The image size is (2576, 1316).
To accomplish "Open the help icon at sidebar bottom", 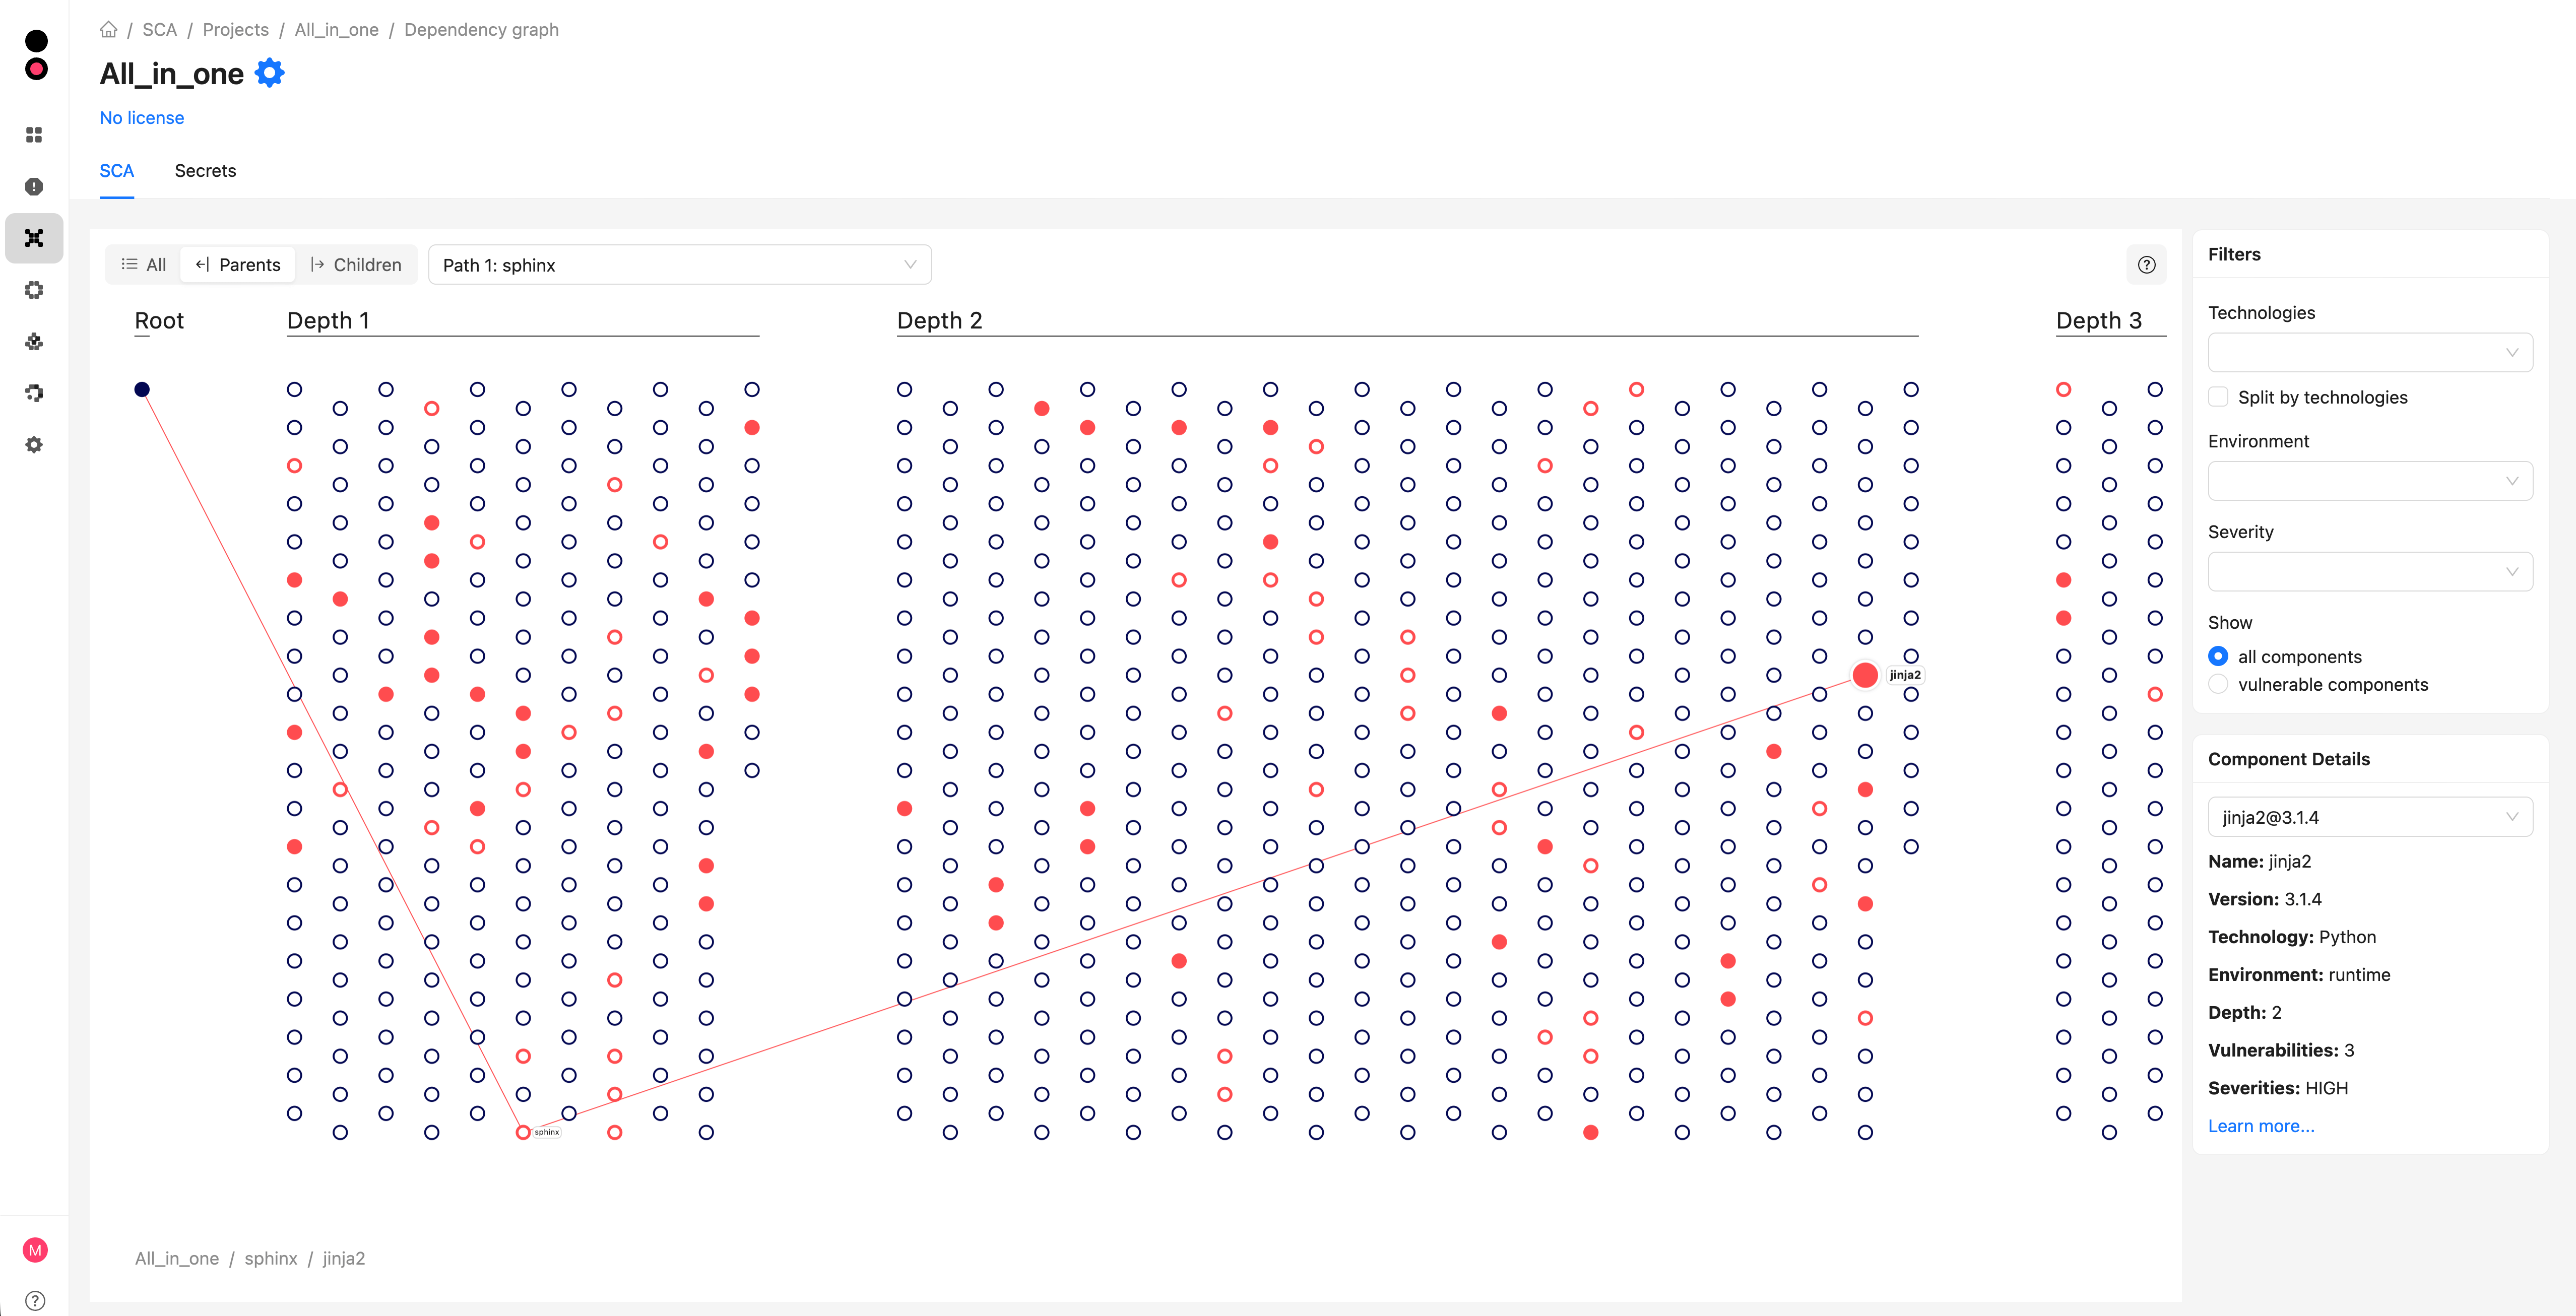I will [x=35, y=1301].
